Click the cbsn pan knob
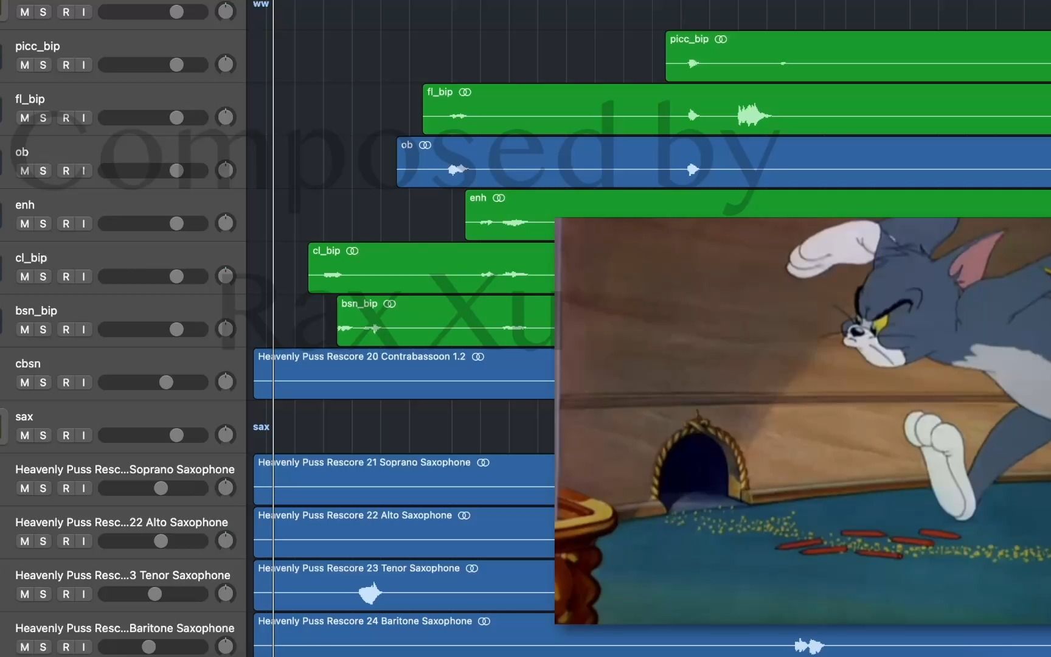Viewport: 1051px width, 657px height. coord(226,381)
